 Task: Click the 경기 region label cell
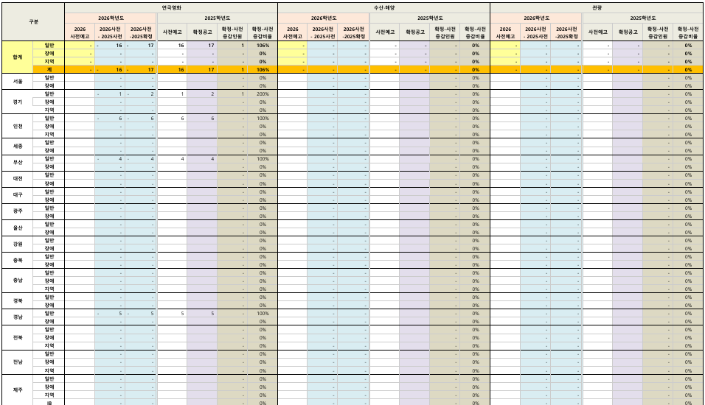18,102
